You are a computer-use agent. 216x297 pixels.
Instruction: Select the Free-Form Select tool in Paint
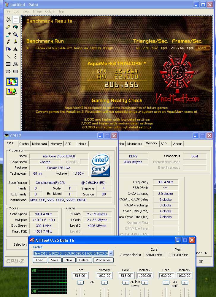click(8, 20)
